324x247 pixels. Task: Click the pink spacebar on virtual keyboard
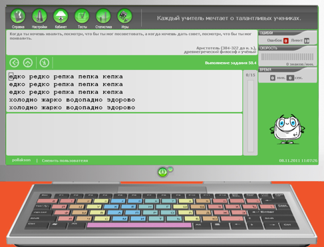click(139, 225)
